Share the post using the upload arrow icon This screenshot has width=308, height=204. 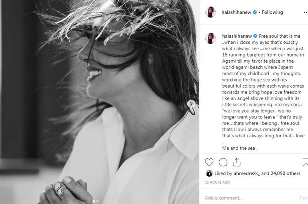coord(237,162)
